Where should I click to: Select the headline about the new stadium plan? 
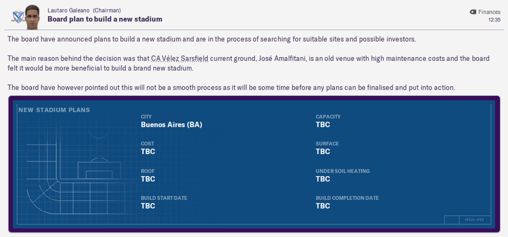[x=105, y=19]
